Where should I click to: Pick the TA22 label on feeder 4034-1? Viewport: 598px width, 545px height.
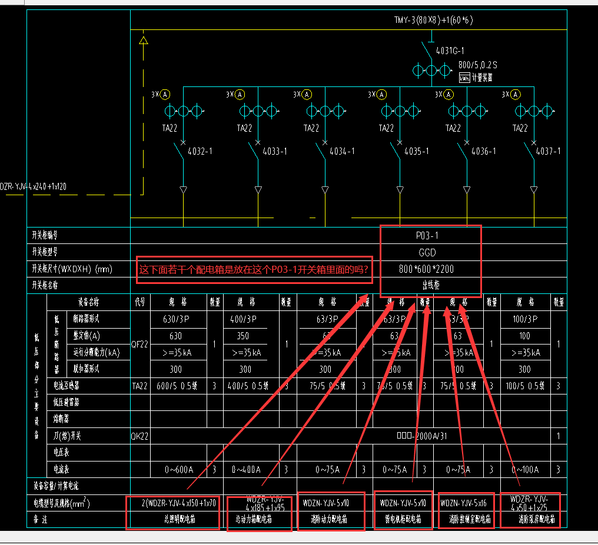coord(311,128)
